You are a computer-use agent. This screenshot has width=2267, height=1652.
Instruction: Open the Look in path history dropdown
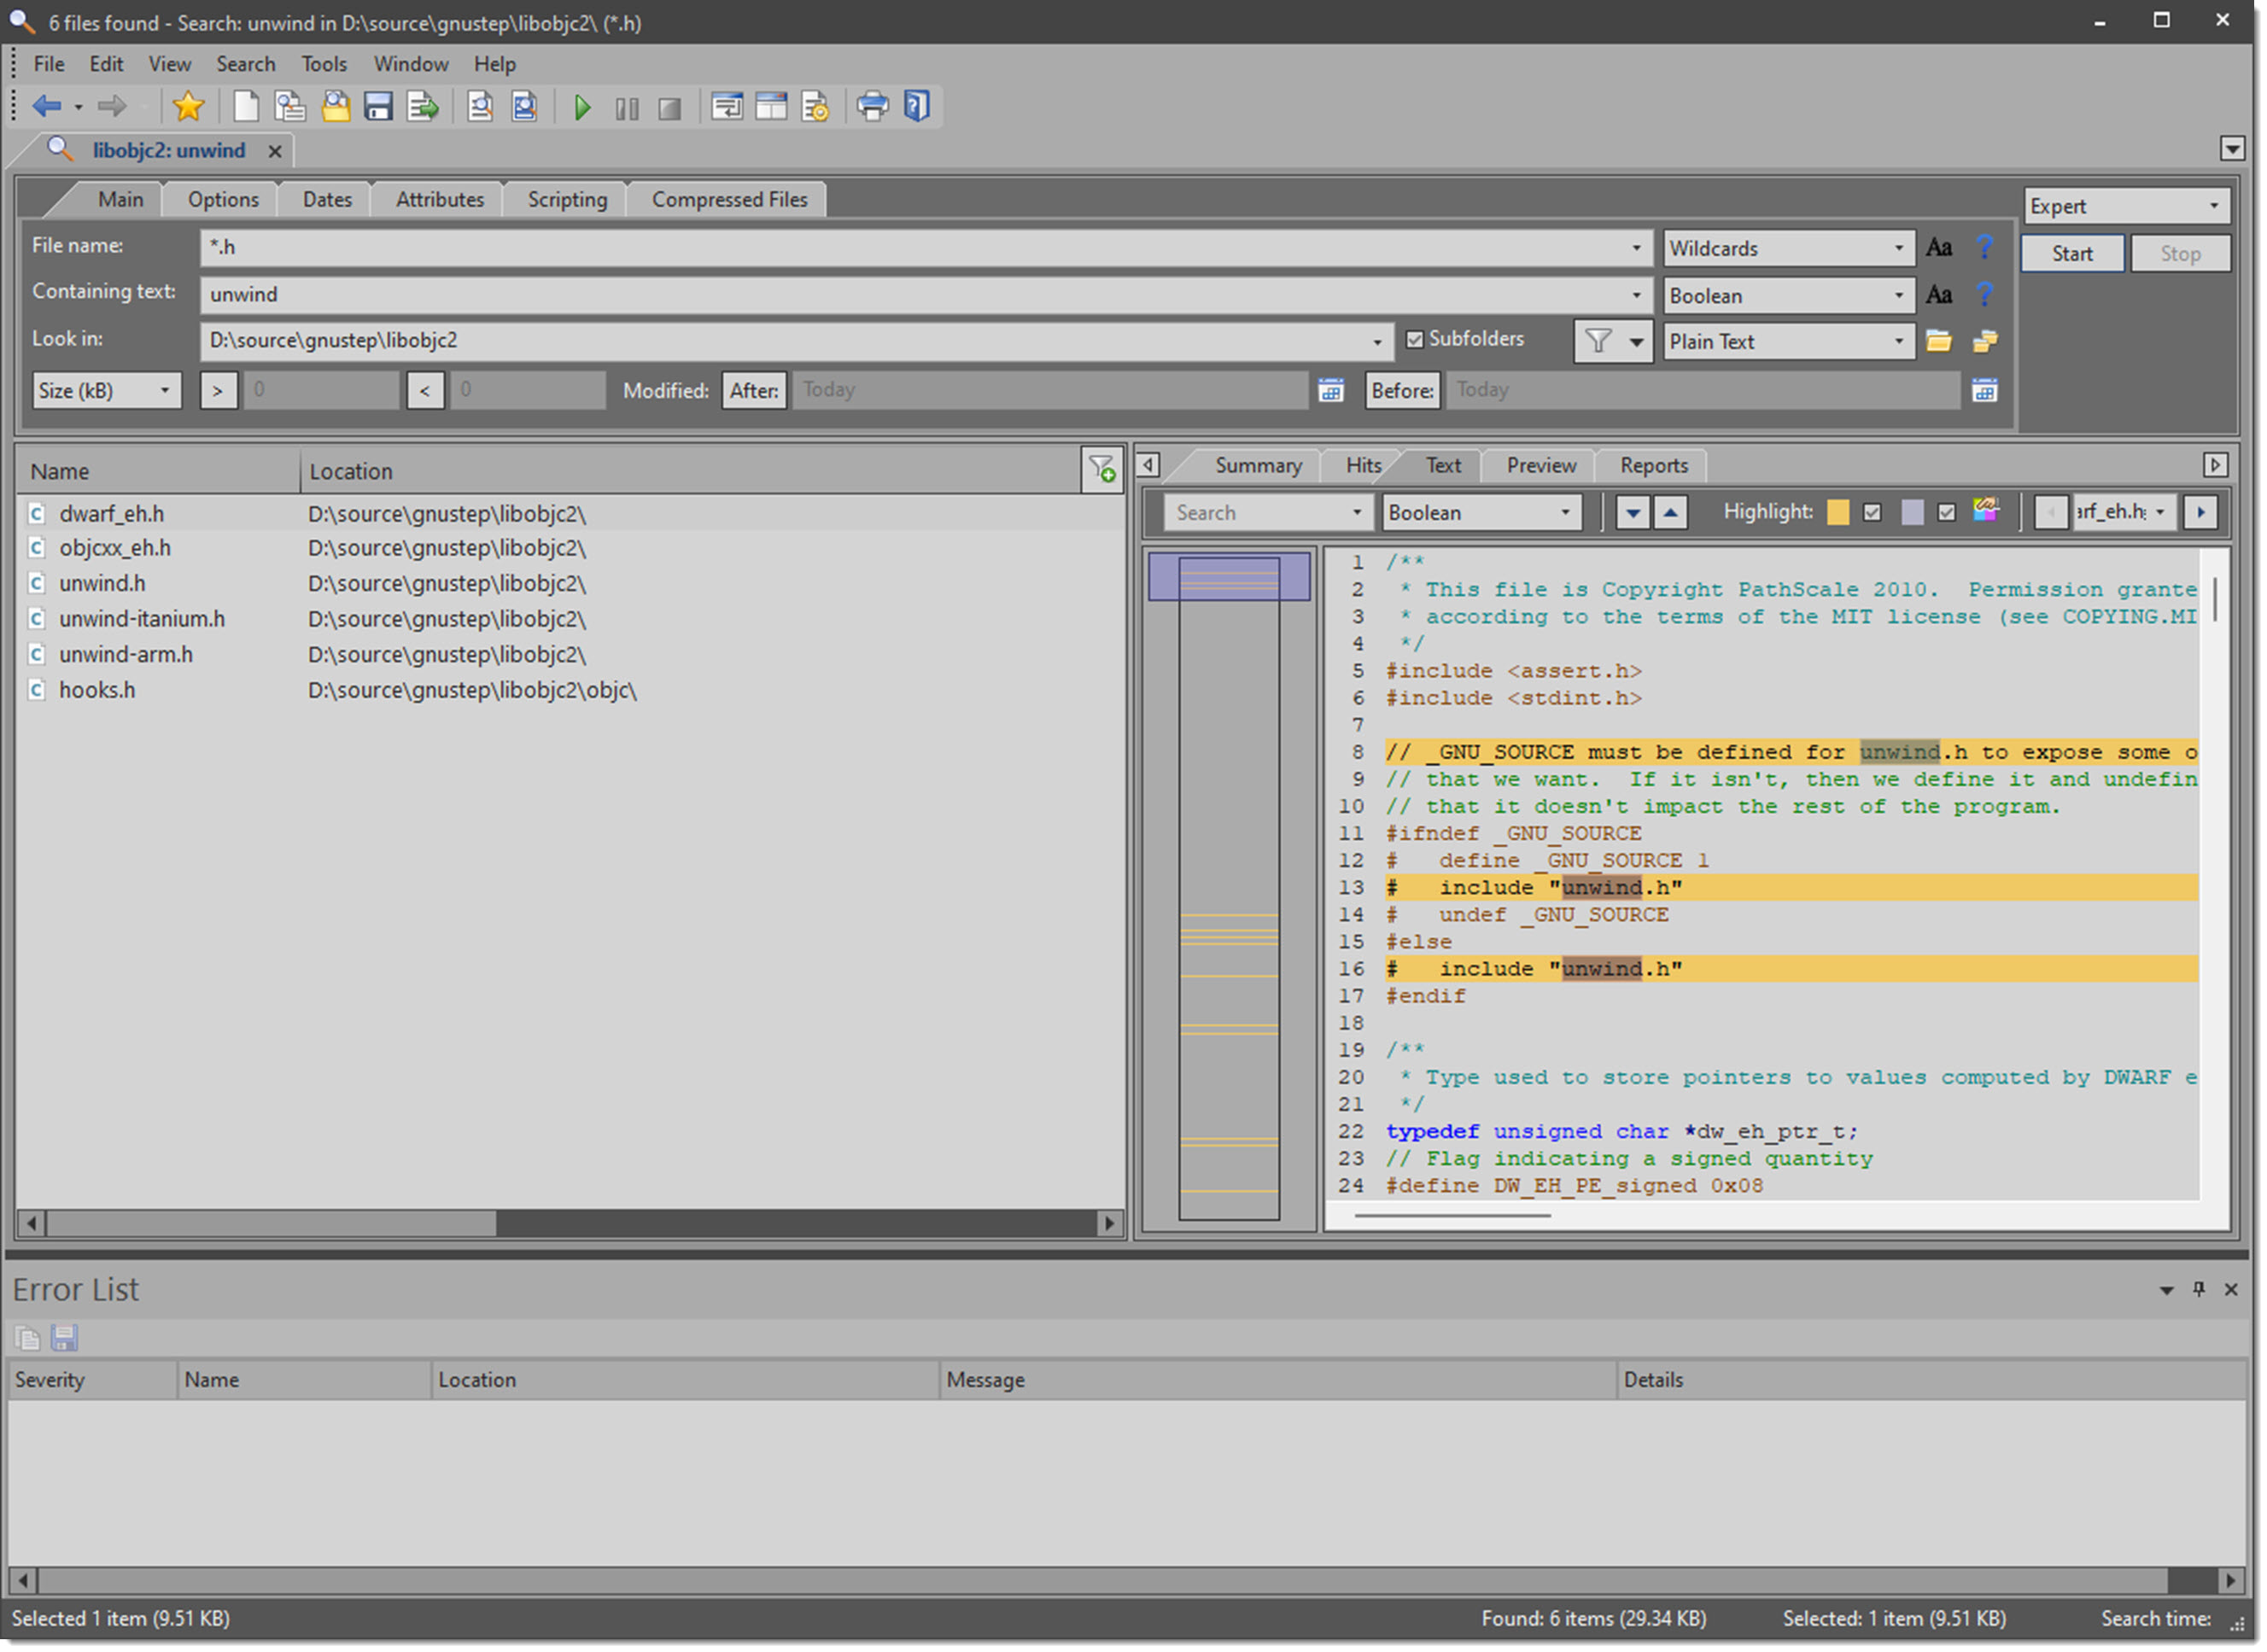coord(1377,342)
